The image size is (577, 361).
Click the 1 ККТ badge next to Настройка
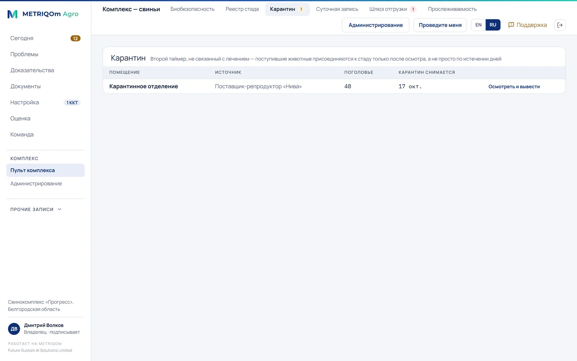coord(72,103)
